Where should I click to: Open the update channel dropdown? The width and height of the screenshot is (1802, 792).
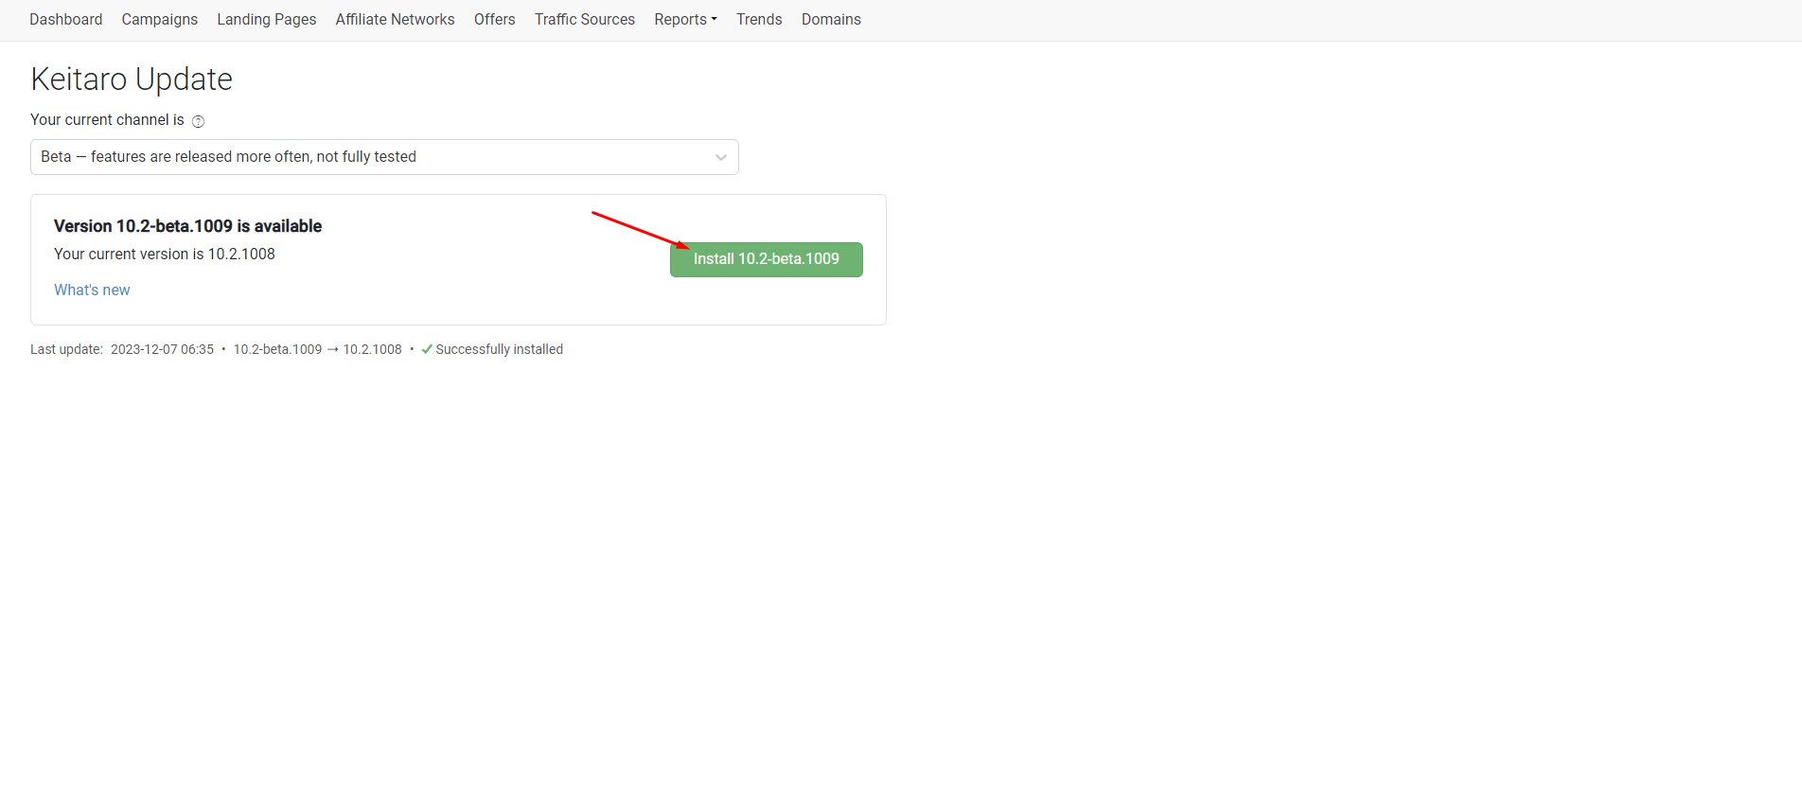click(384, 157)
